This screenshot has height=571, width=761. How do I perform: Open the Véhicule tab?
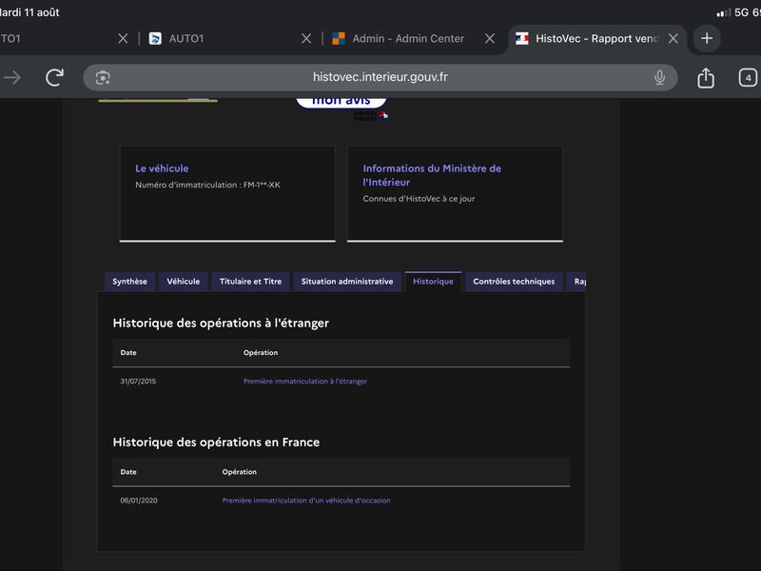coord(183,282)
